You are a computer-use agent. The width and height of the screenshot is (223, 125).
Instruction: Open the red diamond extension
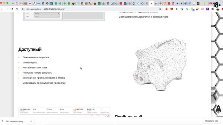[167, 9]
